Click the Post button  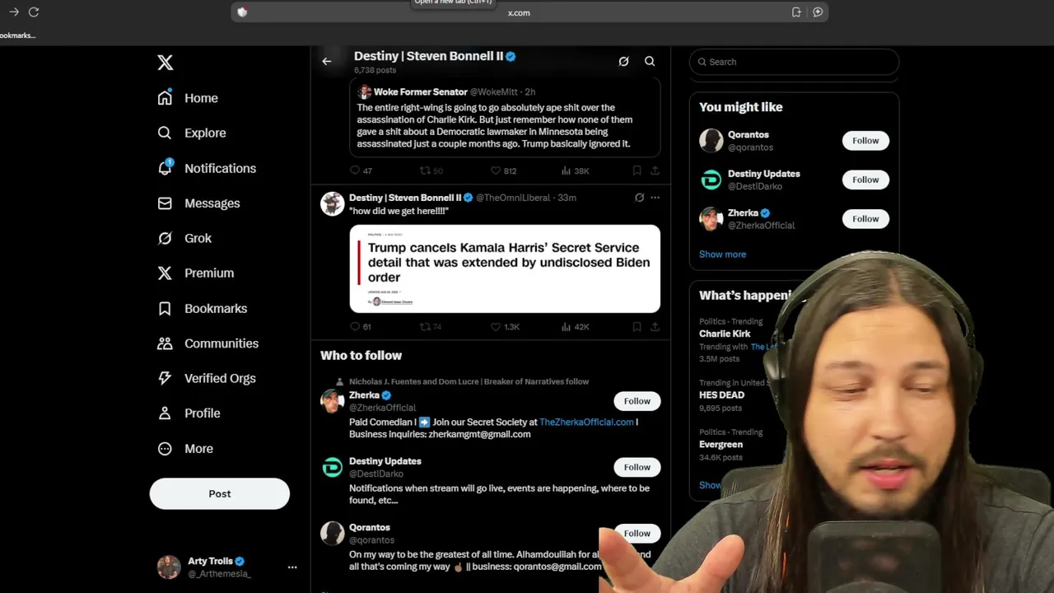pyautogui.click(x=220, y=493)
